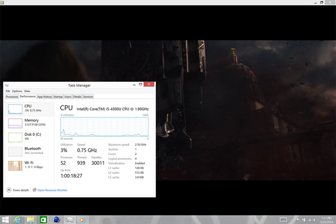
Task: Click the processes count 52
Action: (63, 163)
